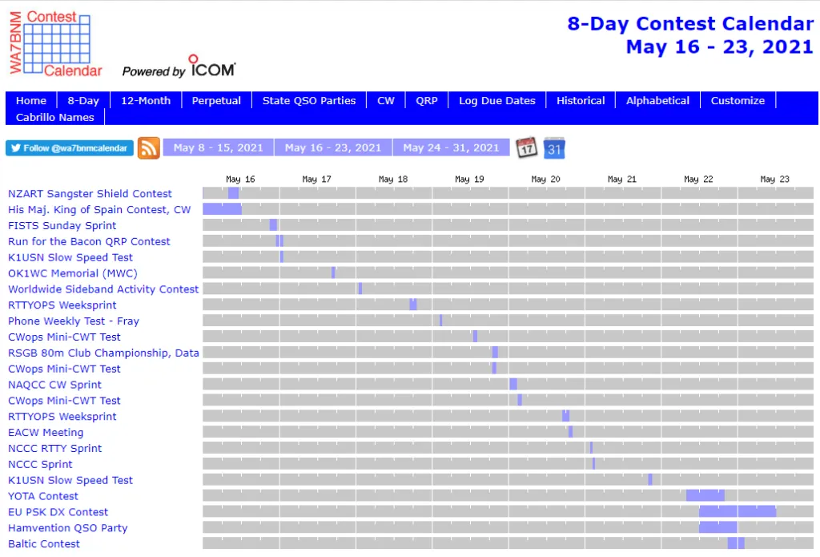The width and height of the screenshot is (820, 557).
Task: Open the 12-Month menu item
Action: [146, 101]
